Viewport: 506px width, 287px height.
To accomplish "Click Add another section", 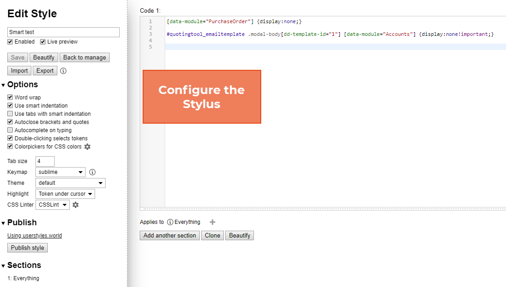I will pyautogui.click(x=170, y=236).
